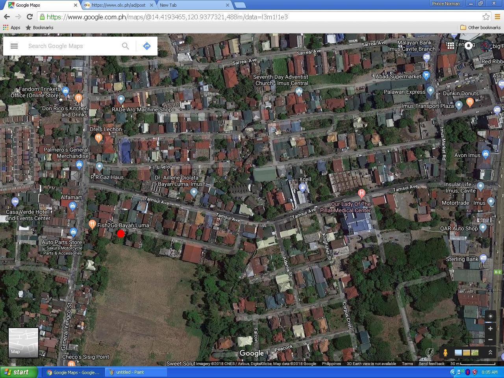Click the Philippines footer link
Viewport: 504px width, 378px height.
click(332, 364)
